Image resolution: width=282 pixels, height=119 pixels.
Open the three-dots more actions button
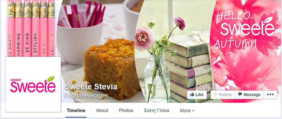(270, 95)
